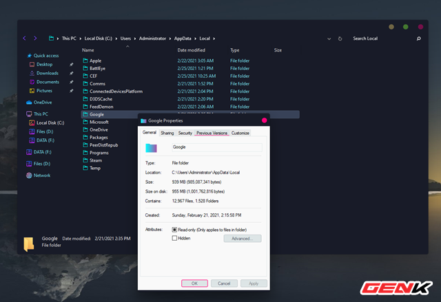Click the refresh icon in address bar
441x302 pixels.
(x=340, y=39)
